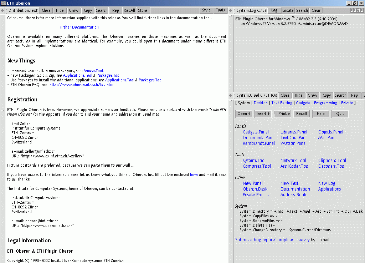This screenshot has width=365, height=263.
Task: Click the Distribution.Text viewer menu diamond icon
Action: (2, 10)
